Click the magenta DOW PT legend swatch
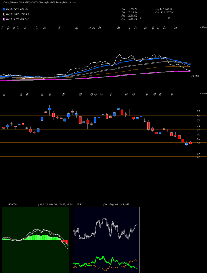207x273 pixels. coord(4,19)
